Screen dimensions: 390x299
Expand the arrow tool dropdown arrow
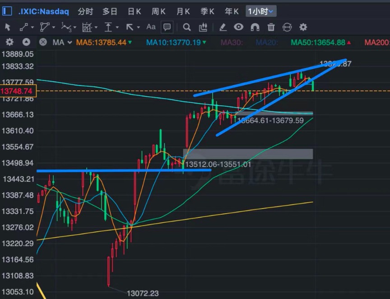(x=138, y=28)
